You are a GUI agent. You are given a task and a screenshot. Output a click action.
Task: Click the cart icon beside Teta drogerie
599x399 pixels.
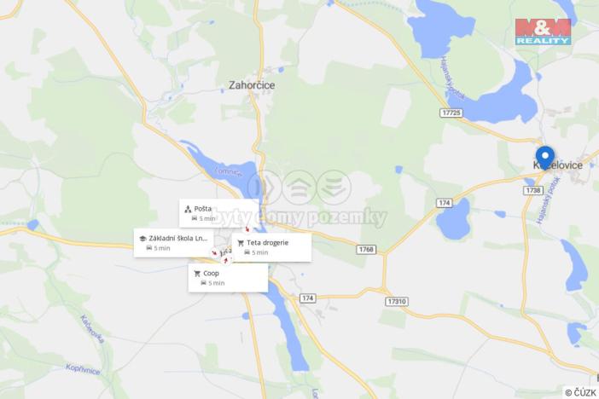pyautogui.click(x=241, y=243)
